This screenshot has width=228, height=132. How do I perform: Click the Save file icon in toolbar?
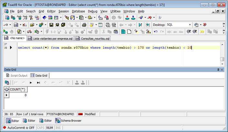[x=51, y=25]
